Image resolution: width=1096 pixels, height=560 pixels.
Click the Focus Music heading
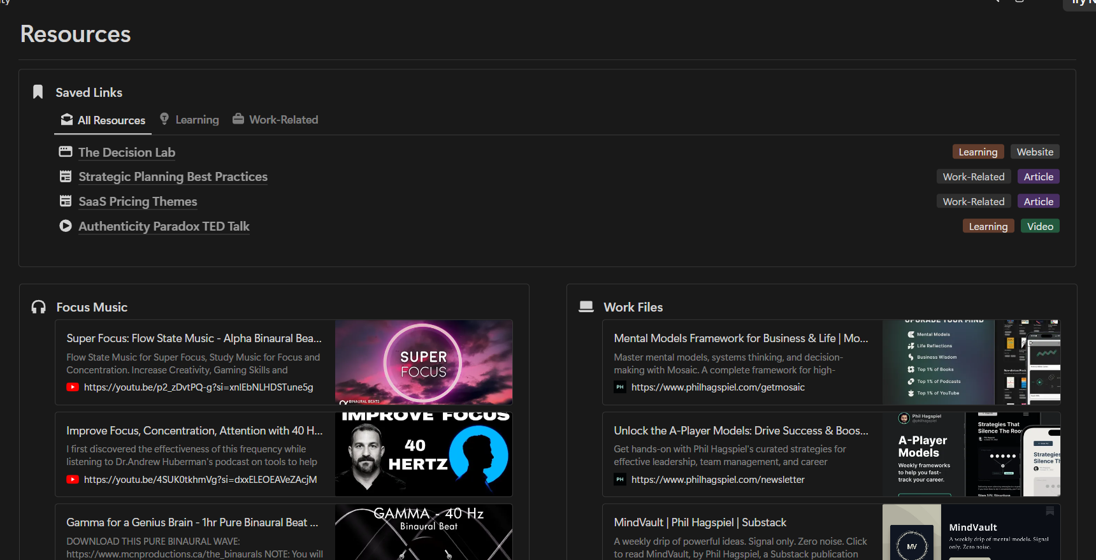pyautogui.click(x=92, y=307)
